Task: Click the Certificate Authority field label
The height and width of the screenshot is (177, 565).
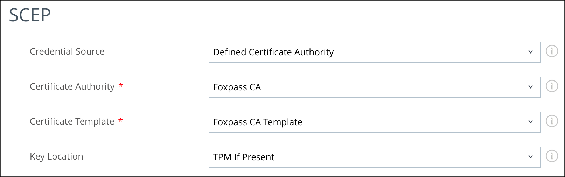Action: coord(72,86)
